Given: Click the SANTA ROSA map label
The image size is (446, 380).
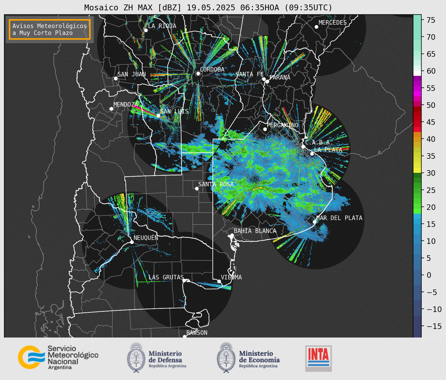Looking at the screenshot, I should [x=216, y=184].
